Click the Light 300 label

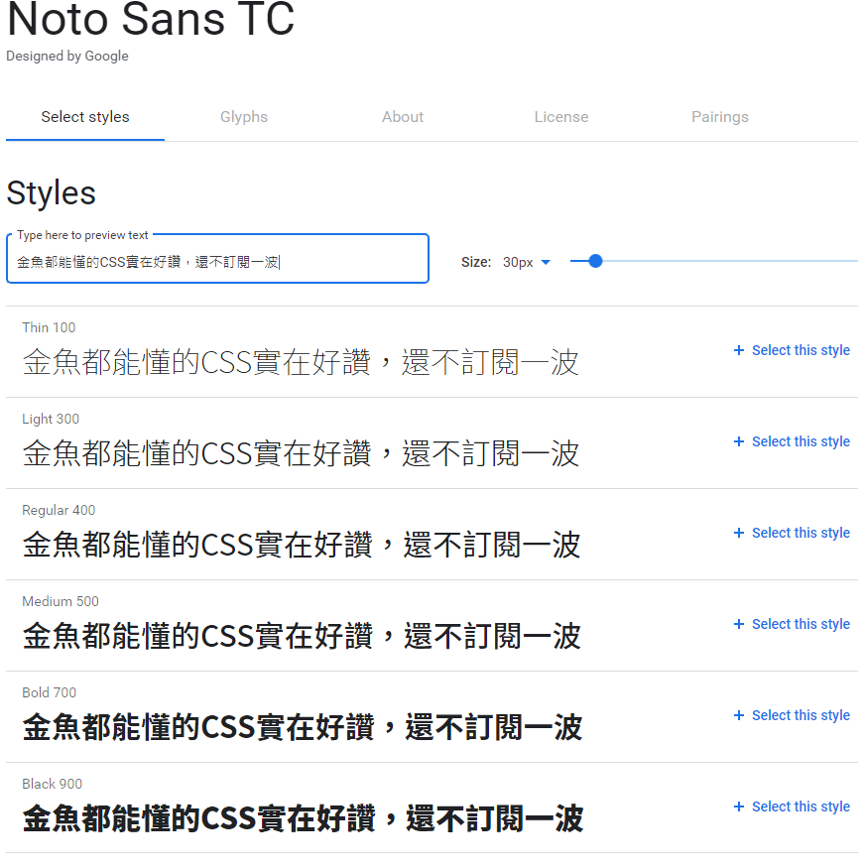pos(51,419)
